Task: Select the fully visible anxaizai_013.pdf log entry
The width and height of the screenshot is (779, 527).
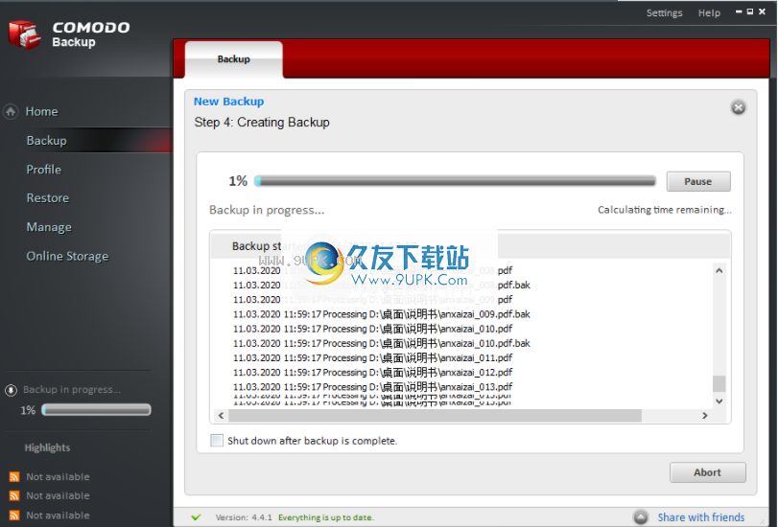Action: click(372, 386)
